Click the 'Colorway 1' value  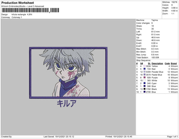pos(17,17)
